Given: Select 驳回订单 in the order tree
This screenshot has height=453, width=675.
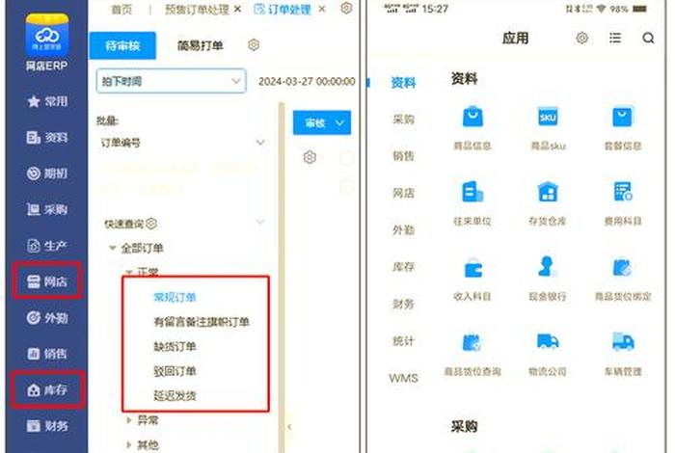Looking at the screenshot, I should click(x=175, y=371).
